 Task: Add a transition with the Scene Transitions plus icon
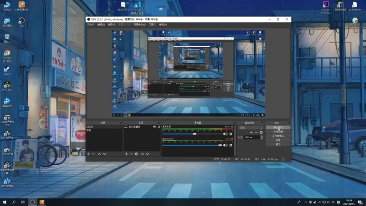tap(251, 132)
